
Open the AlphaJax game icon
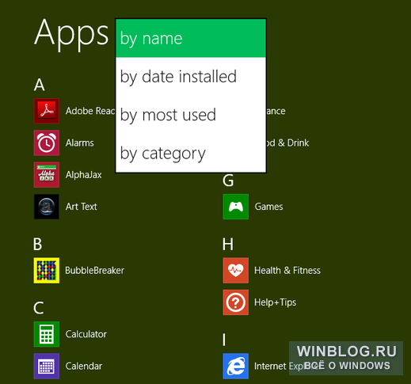pos(47,175)
